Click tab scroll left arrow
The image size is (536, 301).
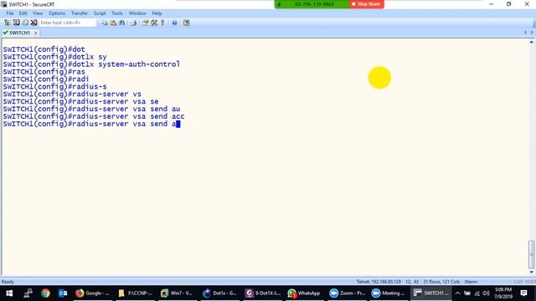(525, 33)
